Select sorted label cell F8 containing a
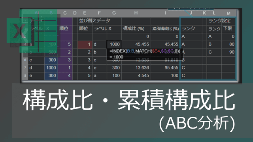 [100, 75]
